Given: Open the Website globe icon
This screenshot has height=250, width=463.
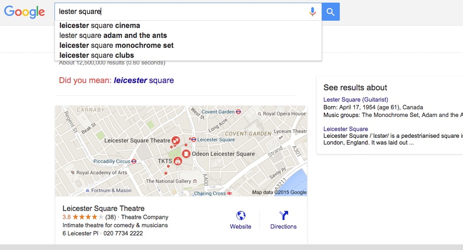Looking at the screenshot, I should [241, 216].
